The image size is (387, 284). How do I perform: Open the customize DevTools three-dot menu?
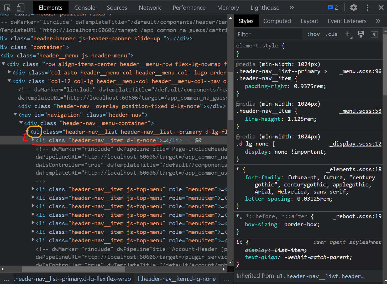tap(368, 8)
